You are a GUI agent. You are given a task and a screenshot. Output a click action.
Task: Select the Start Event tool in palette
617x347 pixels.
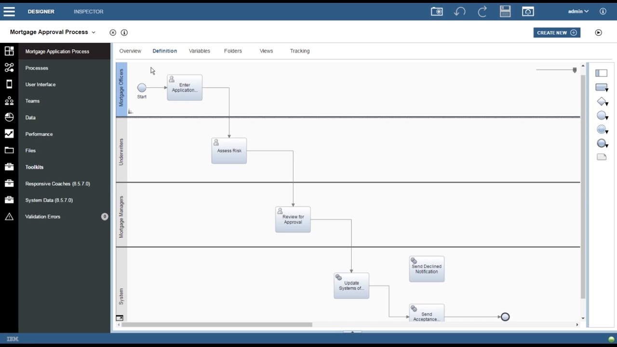pyautogui.click(x=602, y=116)
